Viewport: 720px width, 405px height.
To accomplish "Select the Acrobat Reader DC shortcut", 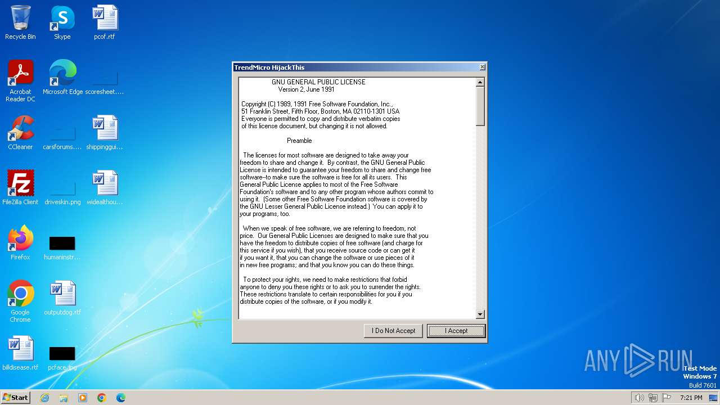I will pos(20,81).
